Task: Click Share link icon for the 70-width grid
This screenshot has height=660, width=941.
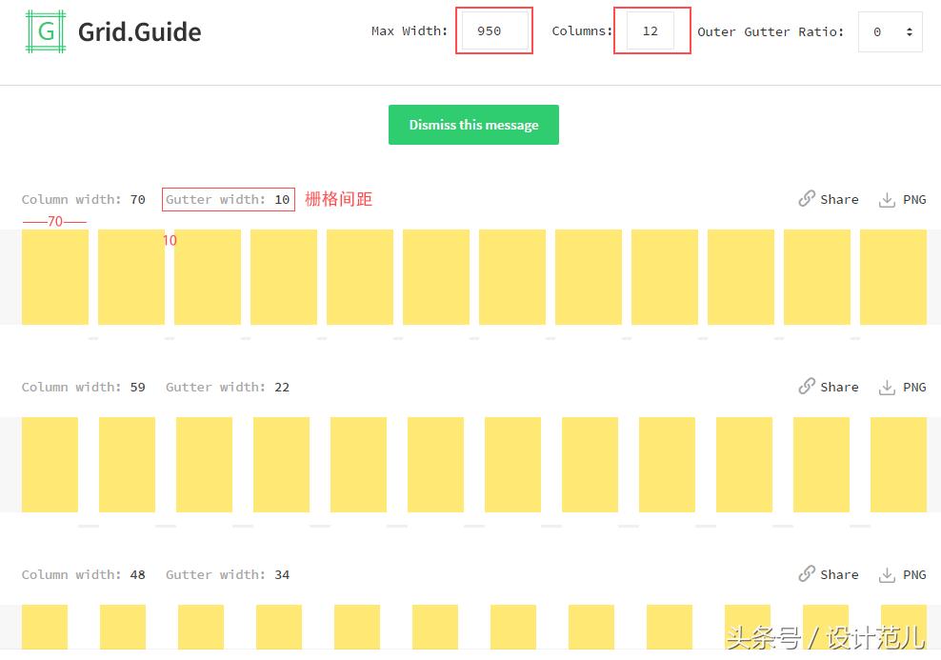Action: point(808,199)
